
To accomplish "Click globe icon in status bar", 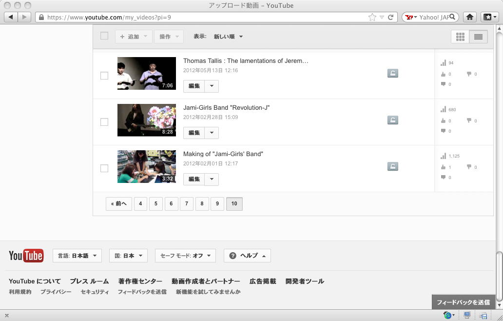I will [x=447, y=315].
